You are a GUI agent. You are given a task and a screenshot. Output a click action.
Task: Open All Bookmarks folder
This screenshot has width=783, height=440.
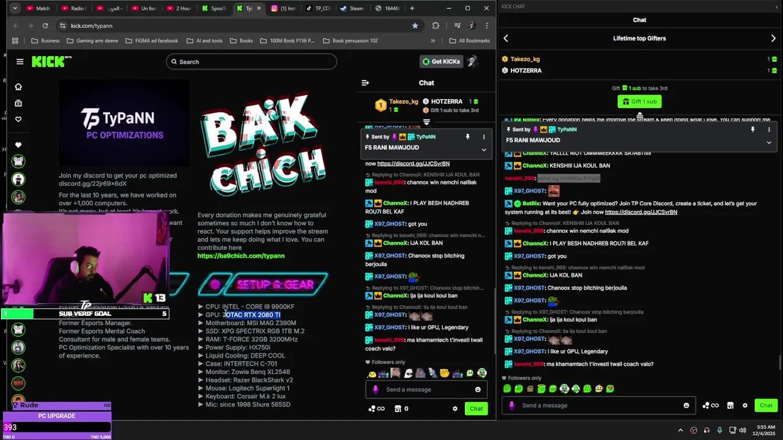coord(469,41)
